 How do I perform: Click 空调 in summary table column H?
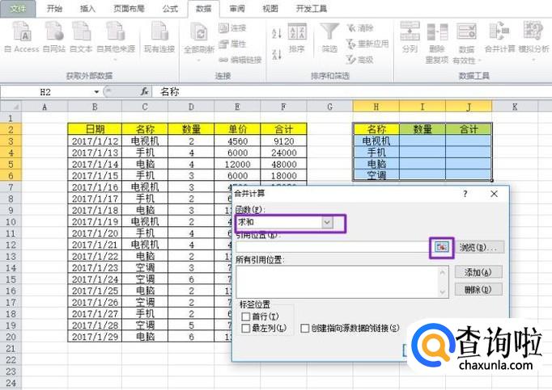376,175
